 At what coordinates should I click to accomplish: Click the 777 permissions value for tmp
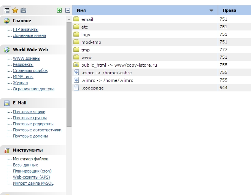pos(224,50)
